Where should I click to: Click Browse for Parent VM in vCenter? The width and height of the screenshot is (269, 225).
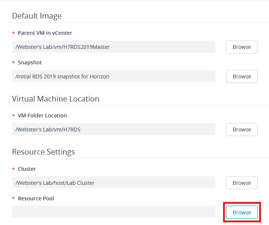[242, 47]
